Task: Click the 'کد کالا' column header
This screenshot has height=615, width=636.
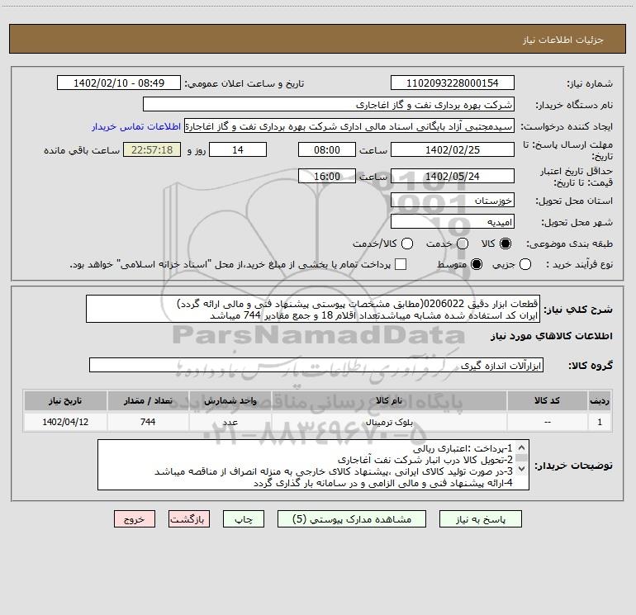Action: [547, 400]
